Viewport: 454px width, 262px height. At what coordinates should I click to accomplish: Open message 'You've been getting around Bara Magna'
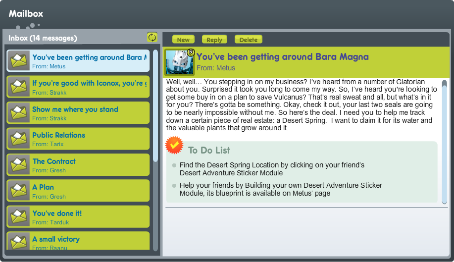click(78, 60)
